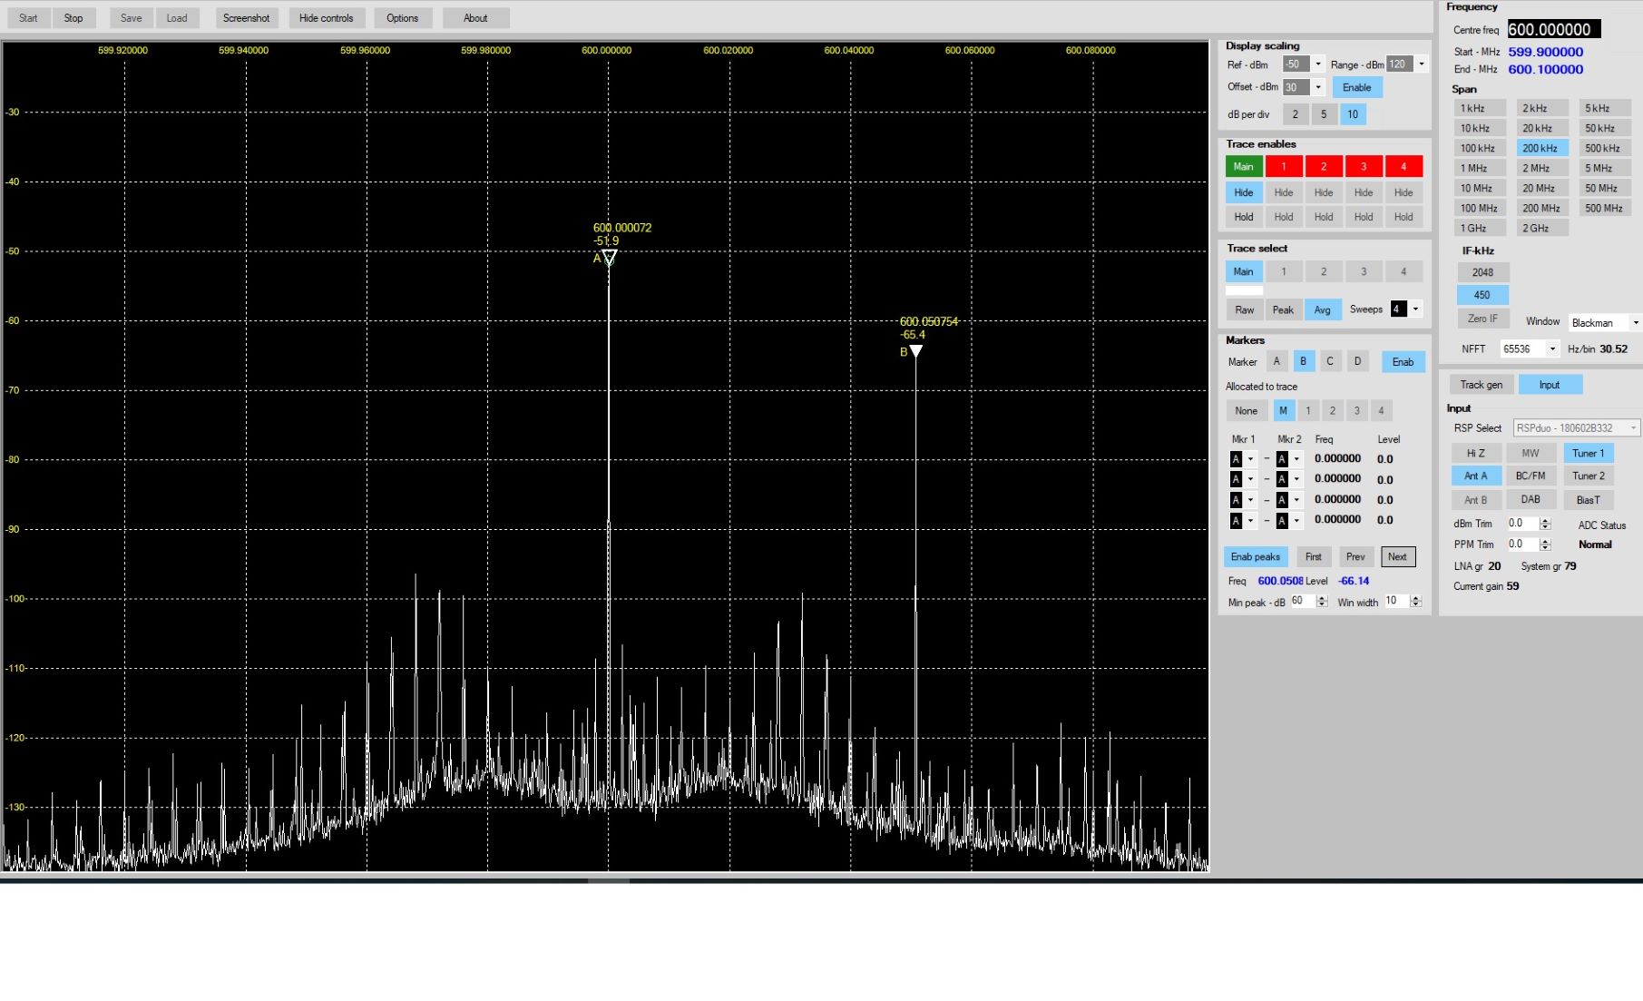Go to Next peak

1398,557
